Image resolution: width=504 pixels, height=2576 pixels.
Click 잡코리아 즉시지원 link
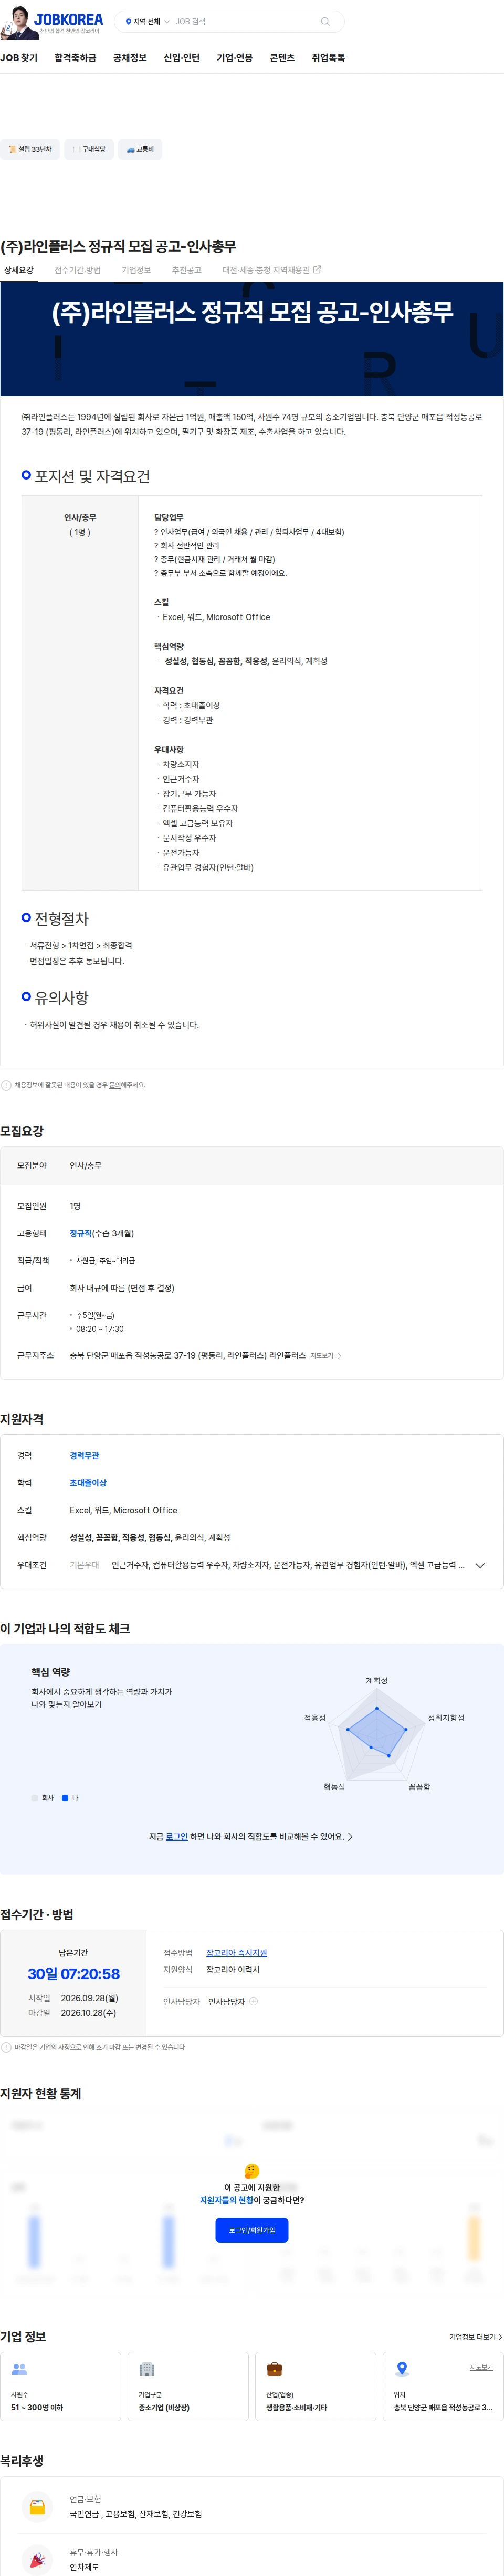[237, 1953]
